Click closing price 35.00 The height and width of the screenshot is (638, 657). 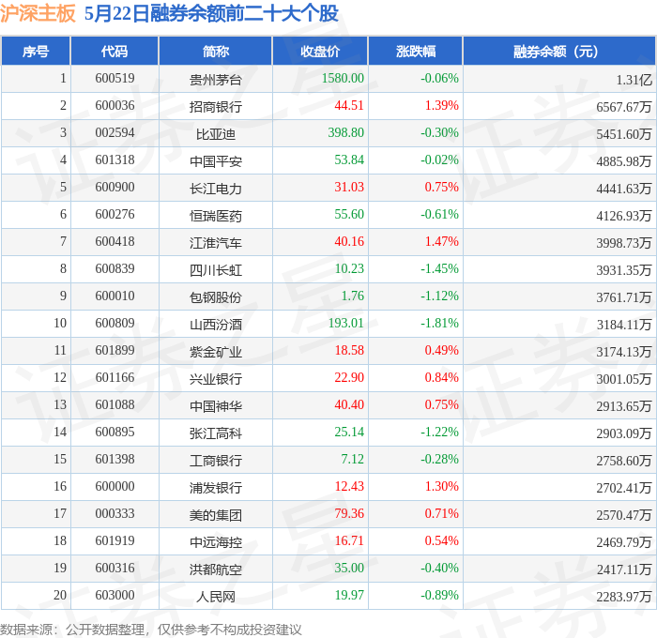[x=349, y=569]
